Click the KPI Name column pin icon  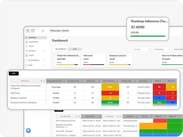coord(41,81)
